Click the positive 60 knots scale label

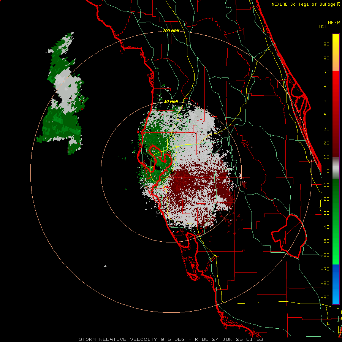[326, 87]
